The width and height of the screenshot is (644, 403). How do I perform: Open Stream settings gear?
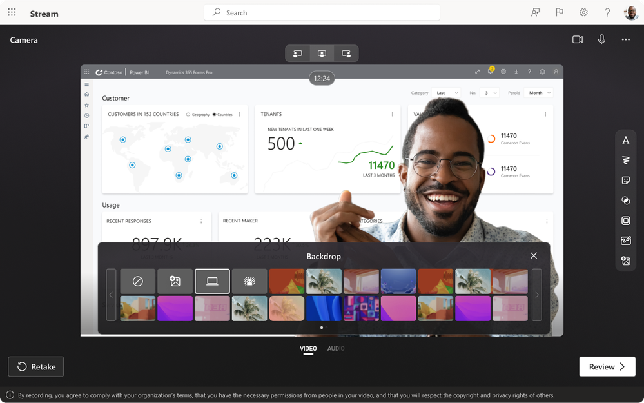click(x=583, y=12)
